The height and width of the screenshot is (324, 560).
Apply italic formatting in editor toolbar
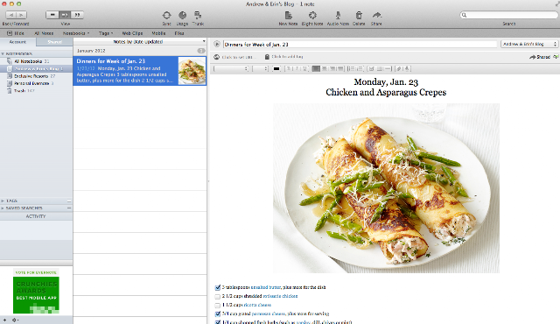297,68
